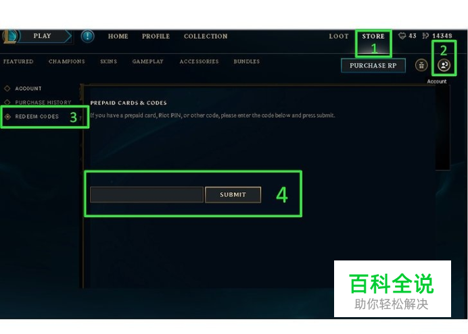Submit the prepaid code with SUBMIT
The image size is (468, 334).
(233, 195)
